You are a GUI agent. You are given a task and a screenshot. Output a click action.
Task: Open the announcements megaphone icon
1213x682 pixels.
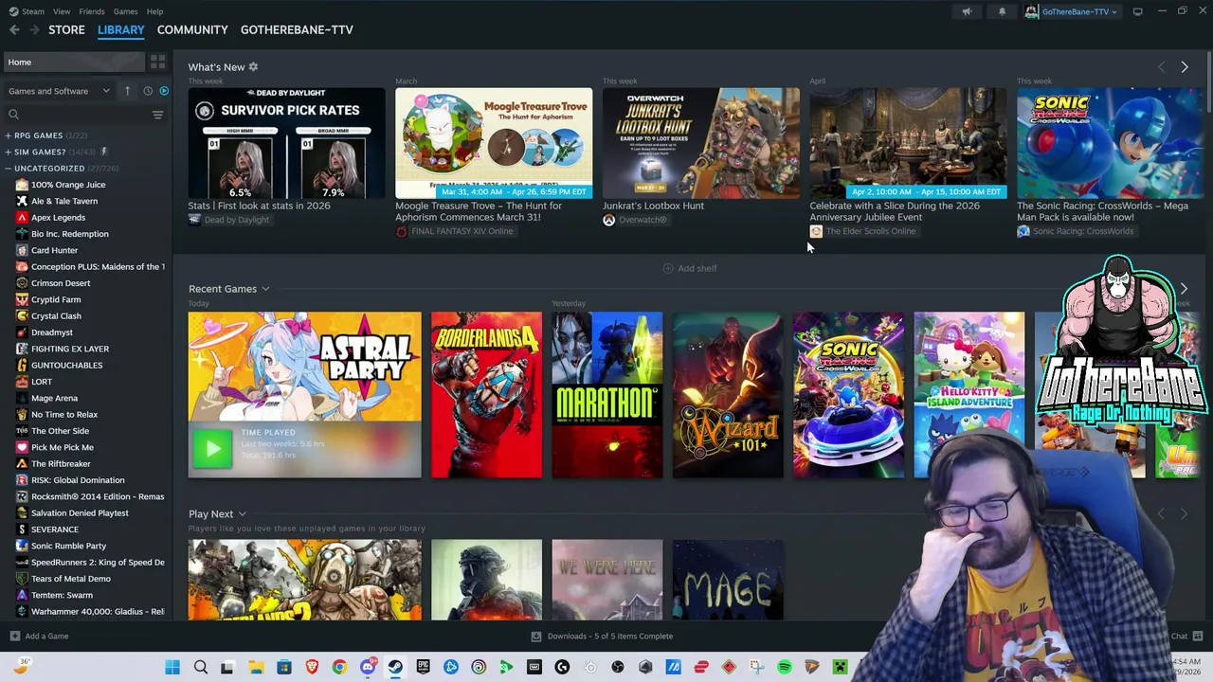point(967,11)
